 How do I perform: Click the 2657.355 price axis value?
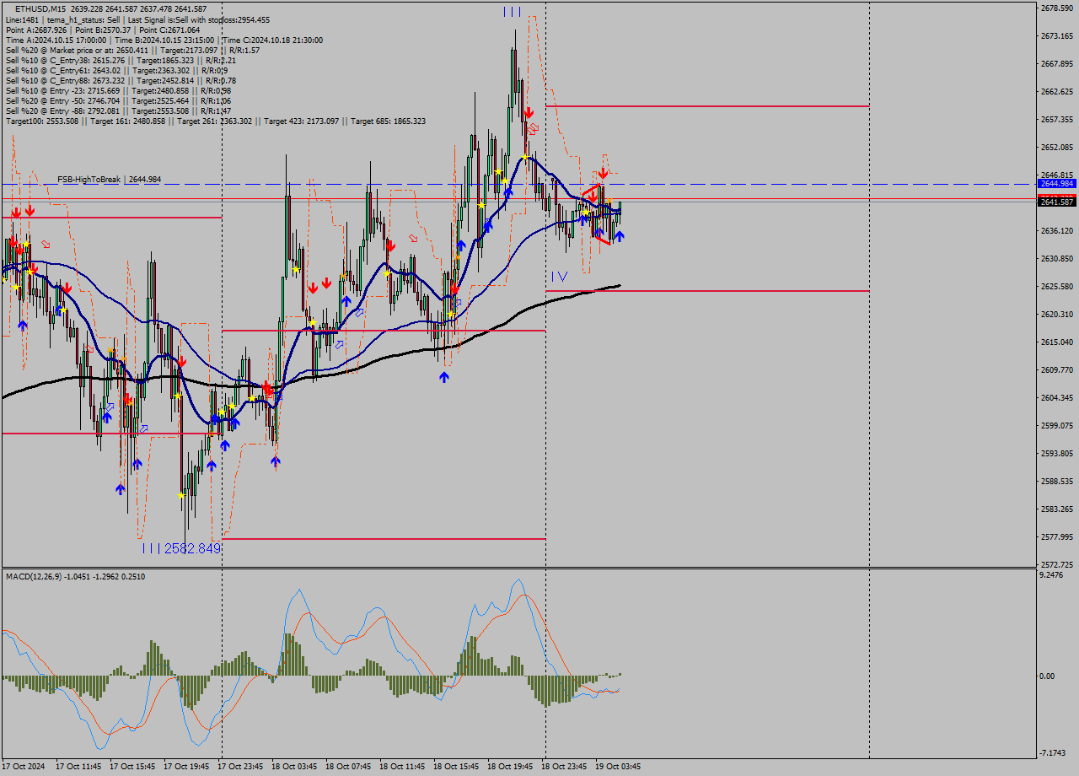[x=1057, y=120]
